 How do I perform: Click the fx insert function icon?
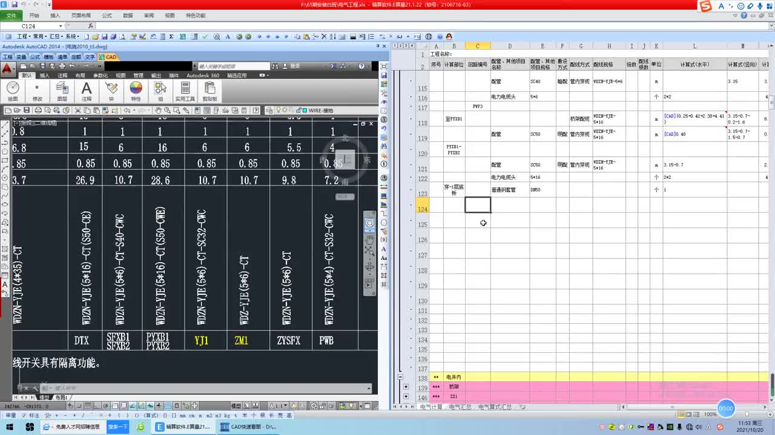[x=91, y=26]
